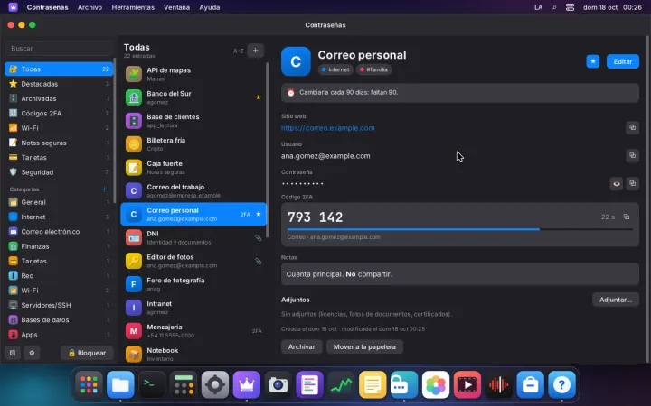Open the API de mapas entry
Screen dimensions: 651x406
(193, 74)
